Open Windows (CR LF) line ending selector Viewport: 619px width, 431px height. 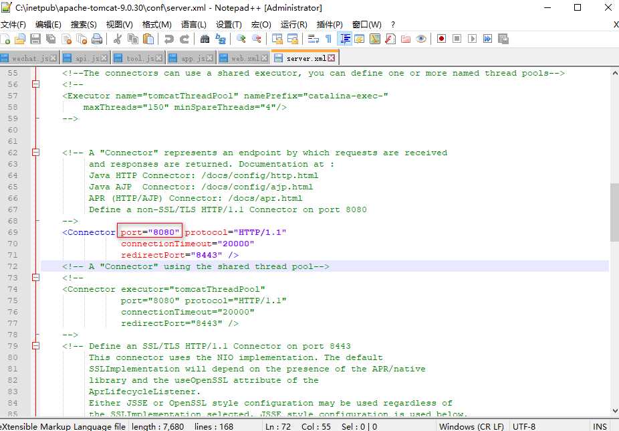(x=471, y=426)
